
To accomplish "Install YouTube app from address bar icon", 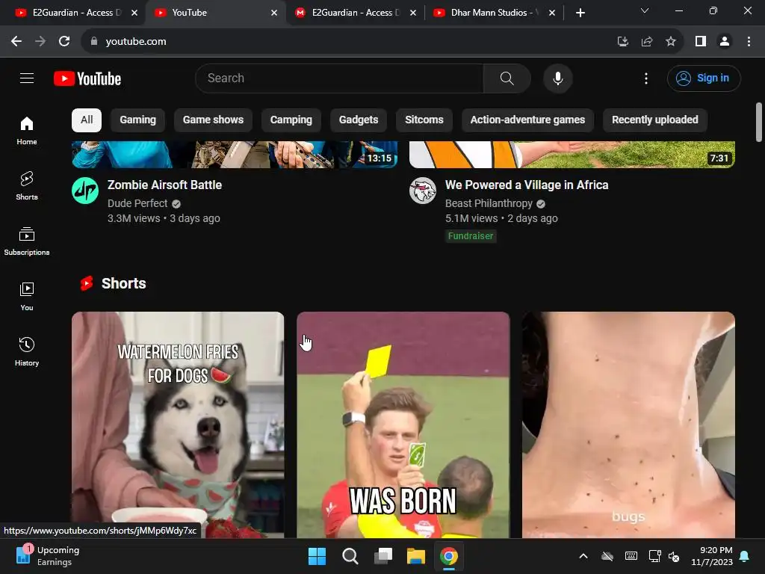I will pos(622,42).
